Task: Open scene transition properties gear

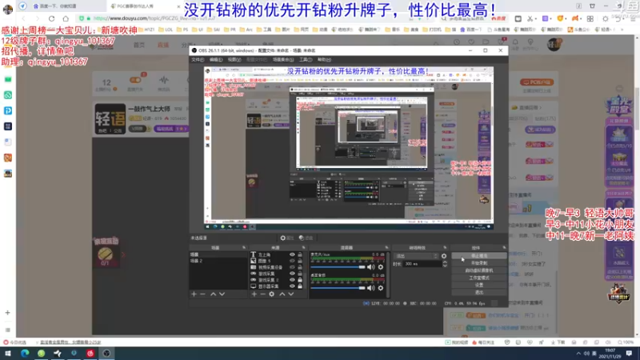Action: coord(444,256)
